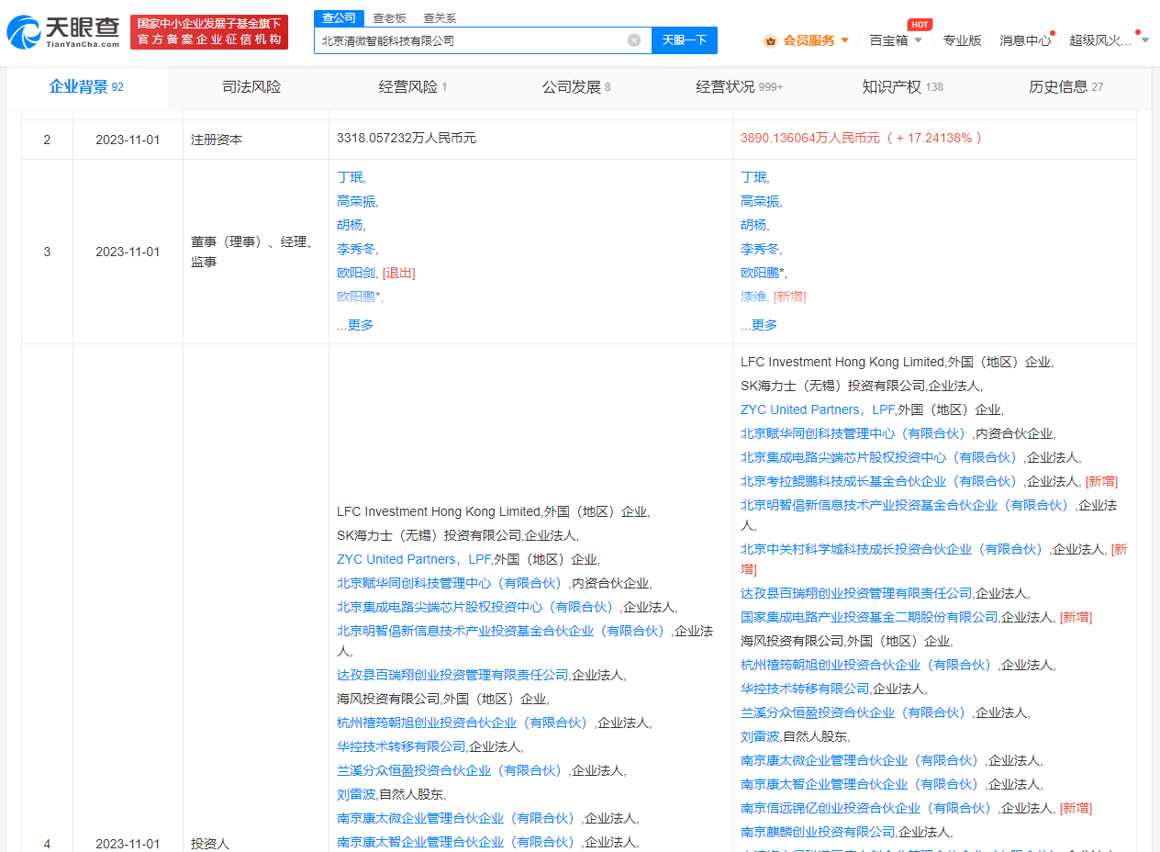
Task: Select SK海力士（无锡）投资有限公司 in after-change column
Action: [x=832, y=386]
